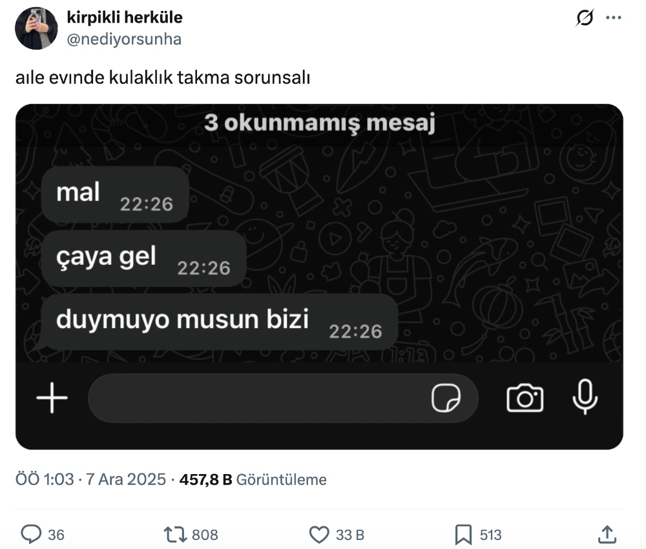Like the tweet with the heart icon
646x549 pixels.
click(x=319, y=534)
